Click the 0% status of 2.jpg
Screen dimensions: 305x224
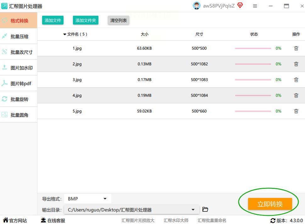click(278, 64)
